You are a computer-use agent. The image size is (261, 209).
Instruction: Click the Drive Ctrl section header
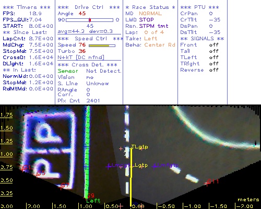click(x=89, y=7)
